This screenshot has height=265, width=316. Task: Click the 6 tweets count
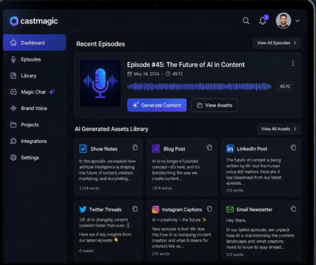tap(86, 251)
